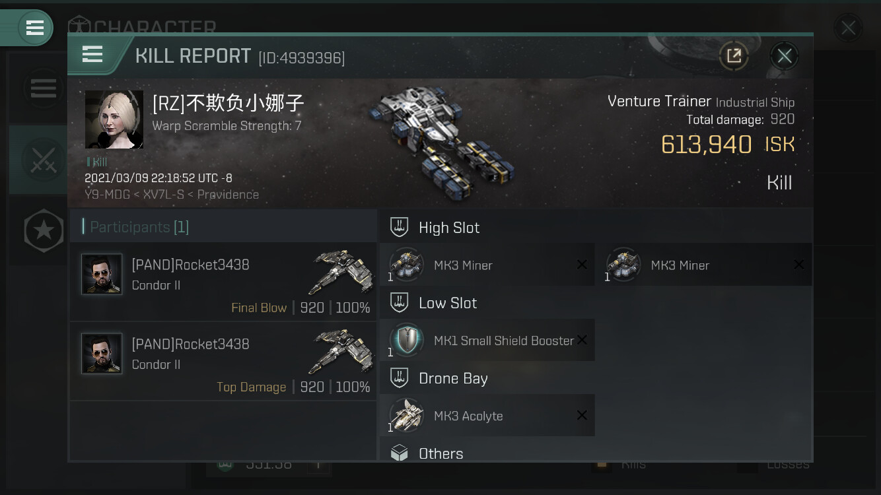
Task: Open the green main menu button
Action: 34,28
